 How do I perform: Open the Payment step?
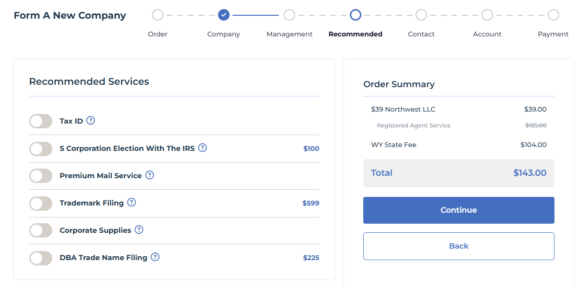[x=554, y=15]
